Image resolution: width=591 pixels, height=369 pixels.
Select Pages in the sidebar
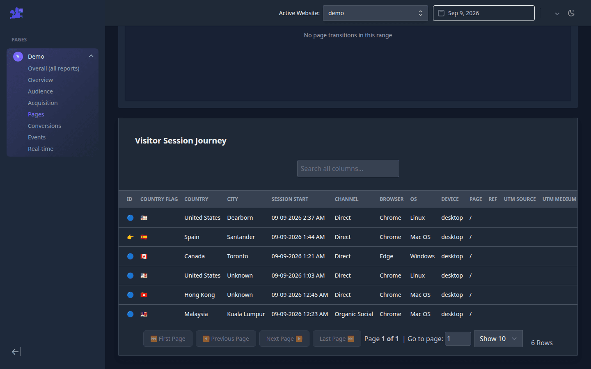click(36, 114)
